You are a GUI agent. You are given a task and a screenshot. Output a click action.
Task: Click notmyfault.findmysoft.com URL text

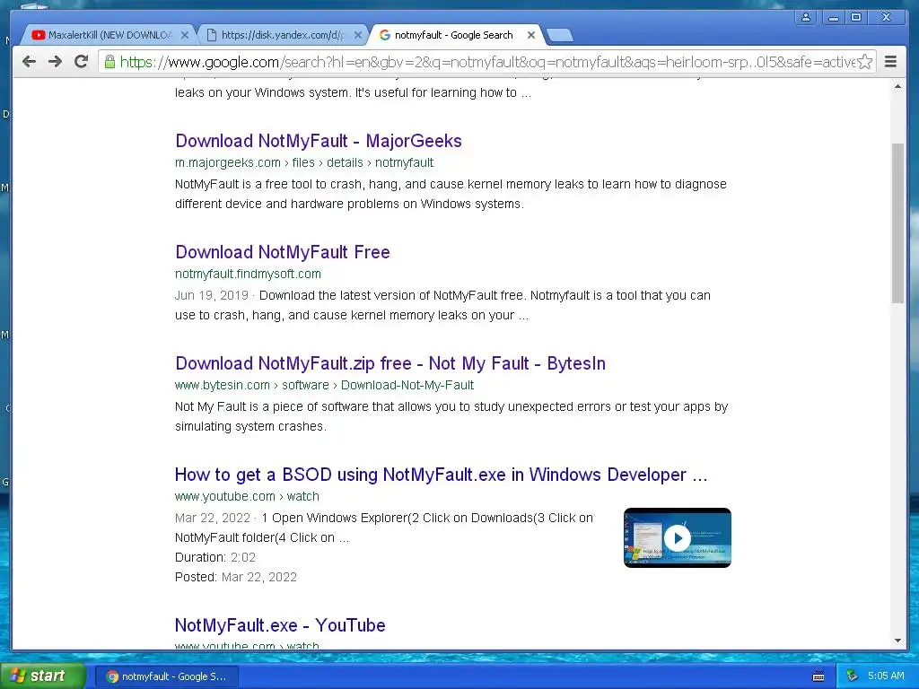pyautogui.click(x=248, y=274)
